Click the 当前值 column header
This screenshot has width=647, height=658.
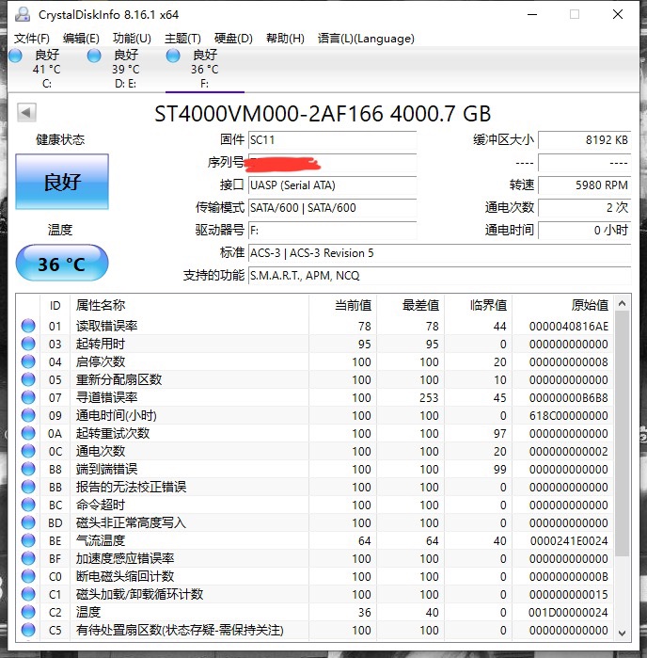point(342,305)
